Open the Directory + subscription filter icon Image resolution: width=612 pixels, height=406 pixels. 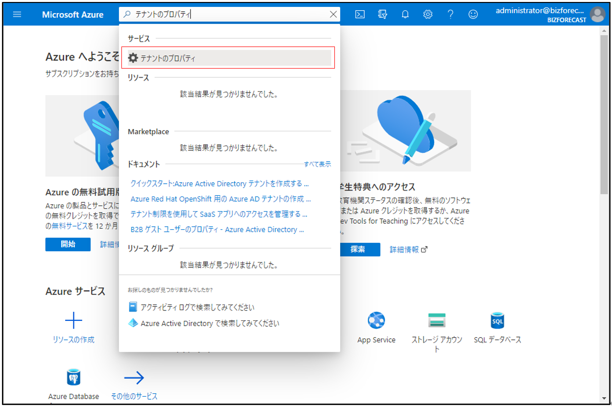click(383, 14)
